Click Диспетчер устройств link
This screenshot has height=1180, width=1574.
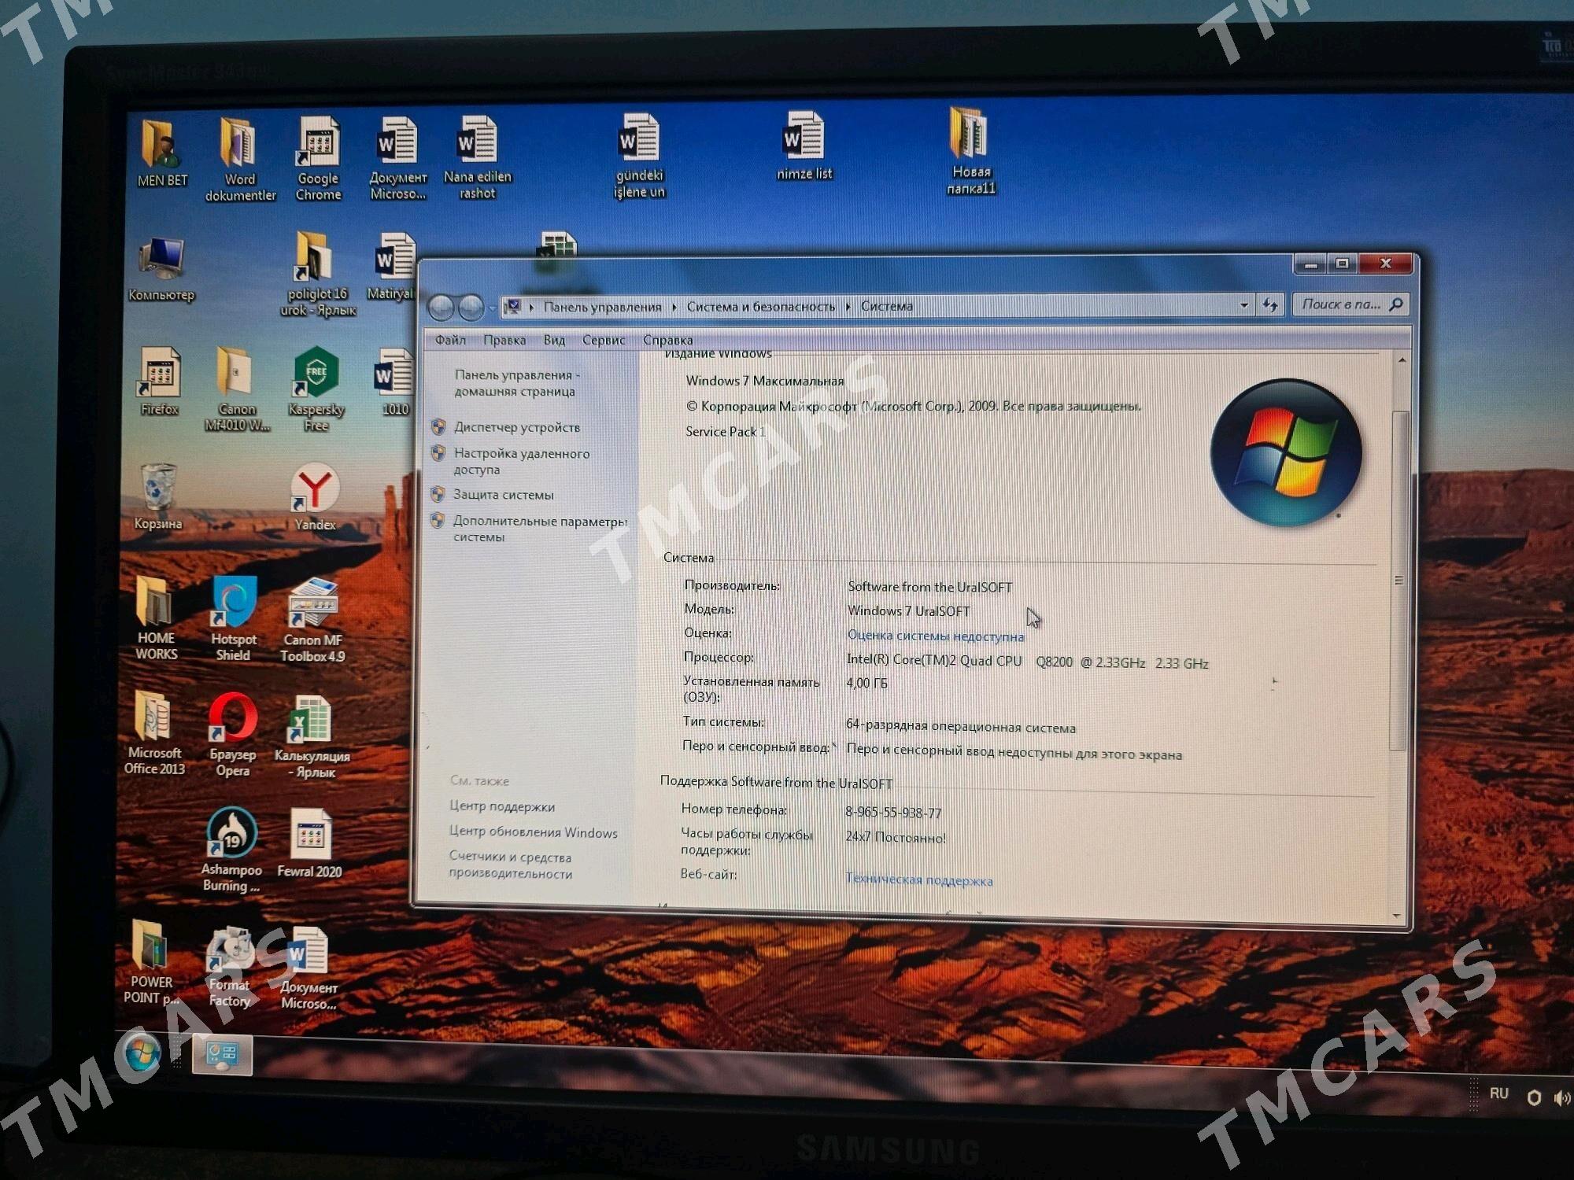(516, 427)
